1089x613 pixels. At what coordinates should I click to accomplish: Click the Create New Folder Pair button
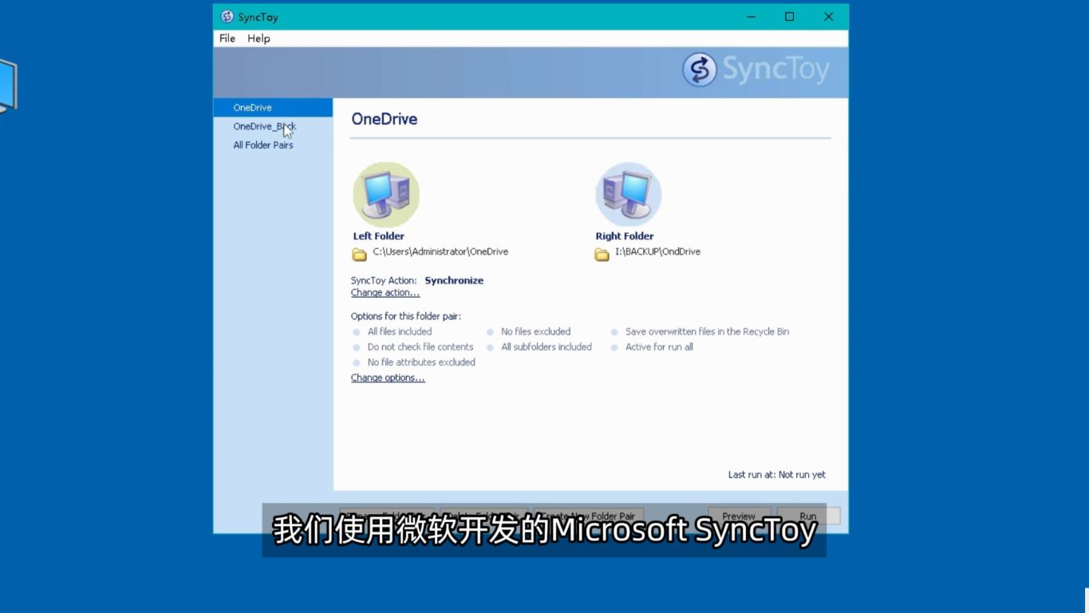(x=589, y=516)
